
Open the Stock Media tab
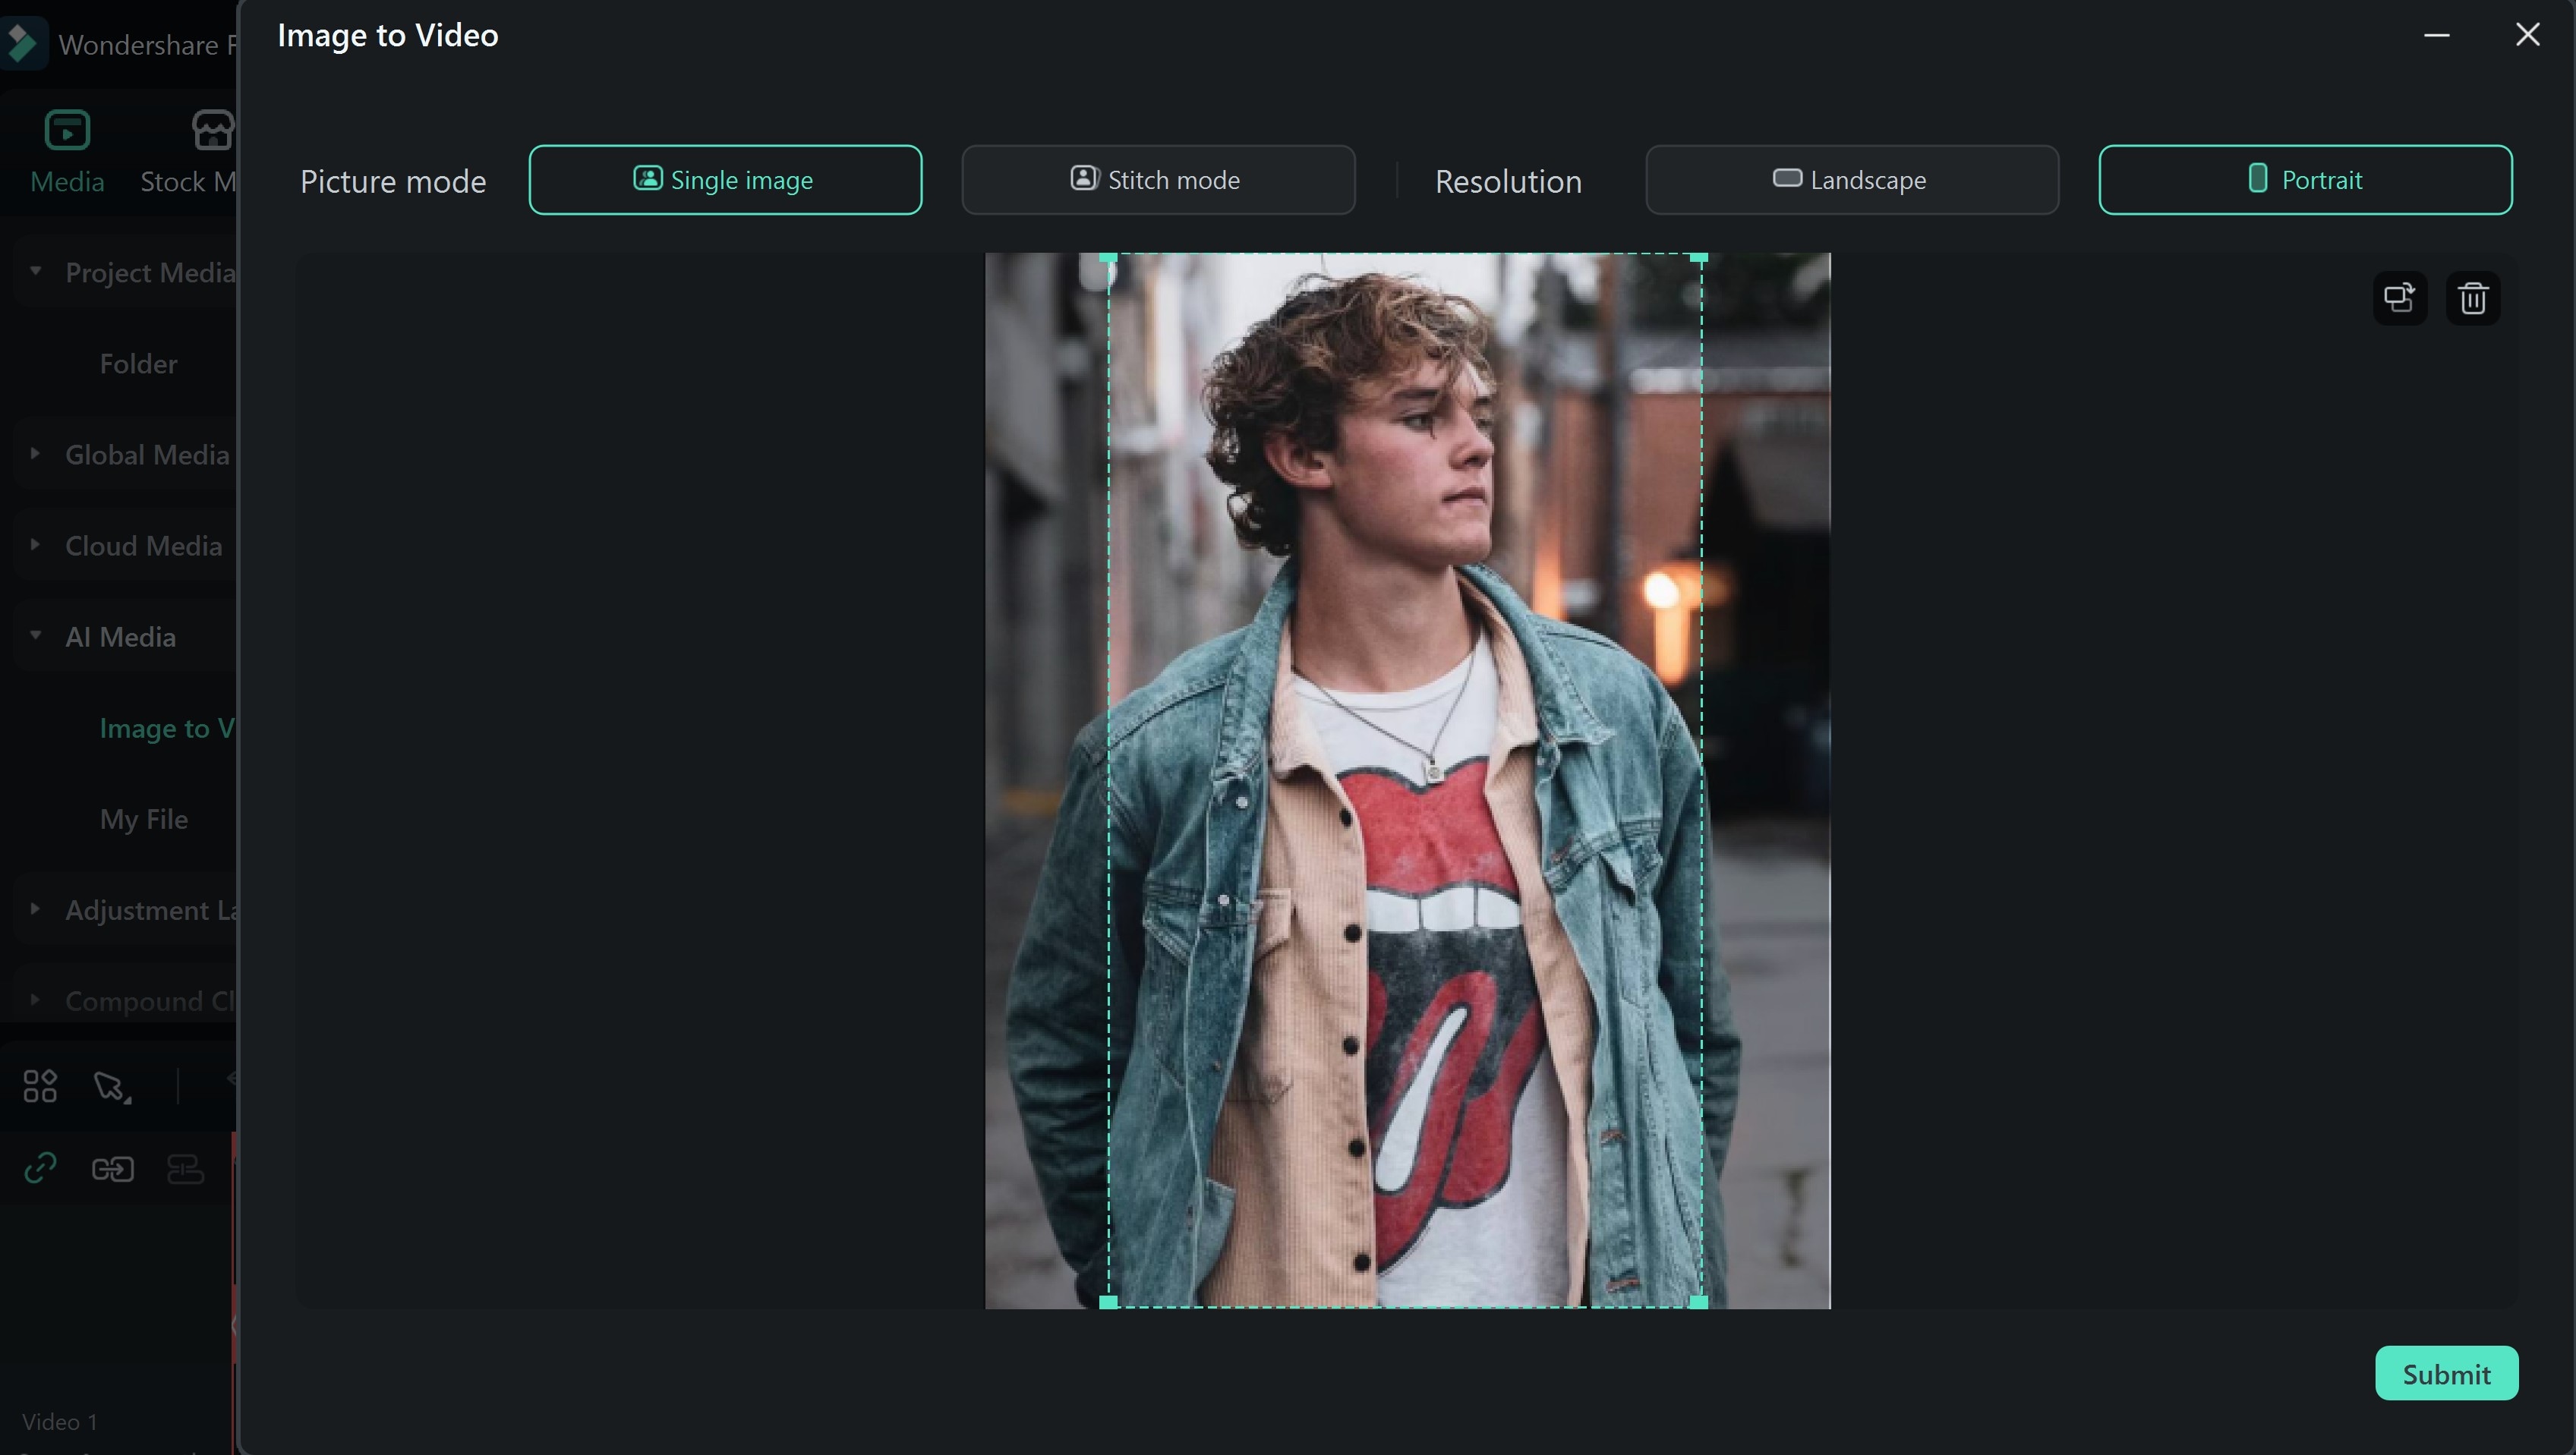tap(190, 152)
